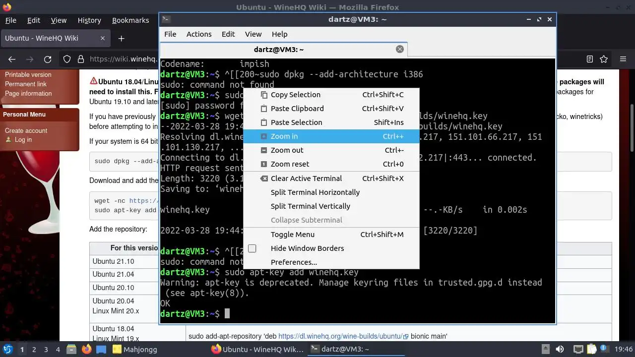Reload the WineHQ page
This screenshot has width=635, height=357.
coord(48,59)
